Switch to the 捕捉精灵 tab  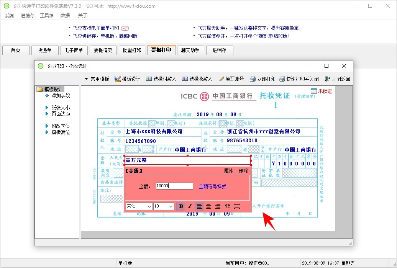point(103,50)
